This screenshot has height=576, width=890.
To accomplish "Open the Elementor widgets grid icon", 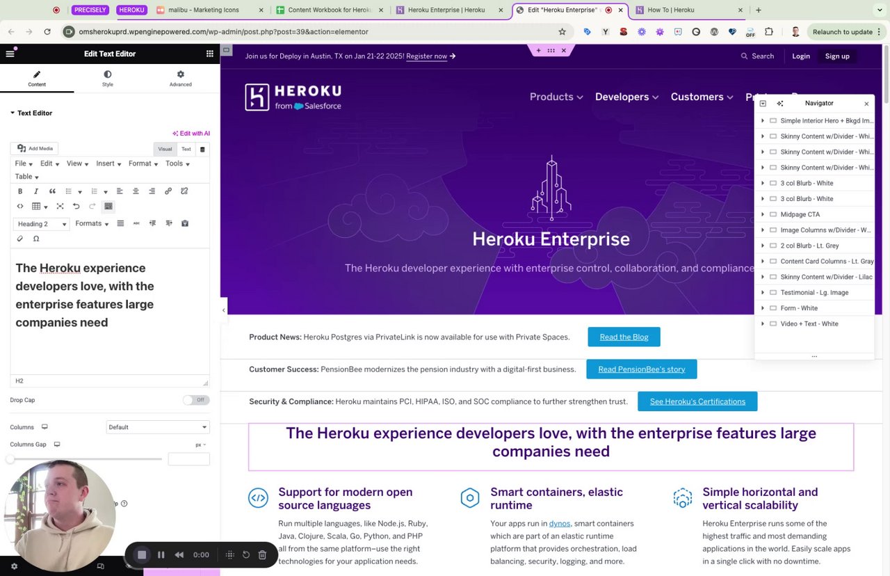I will (x=210, y=54).
